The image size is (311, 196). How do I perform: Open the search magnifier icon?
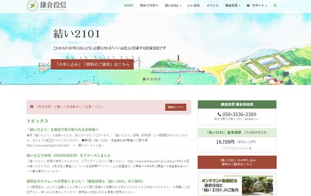[x=275, y=5]
